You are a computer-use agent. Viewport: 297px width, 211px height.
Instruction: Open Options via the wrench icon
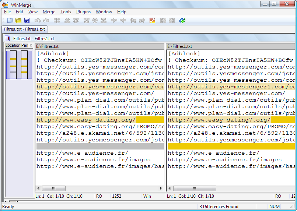point(152,20)
